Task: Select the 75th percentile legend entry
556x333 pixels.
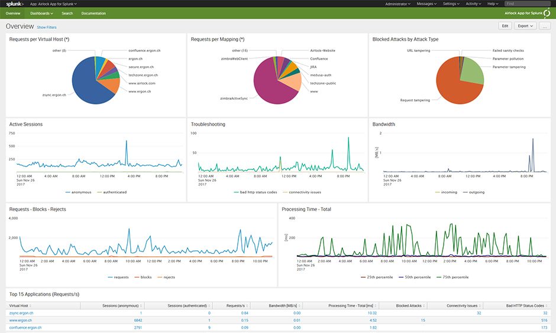Action: click(x=452, y=277)
